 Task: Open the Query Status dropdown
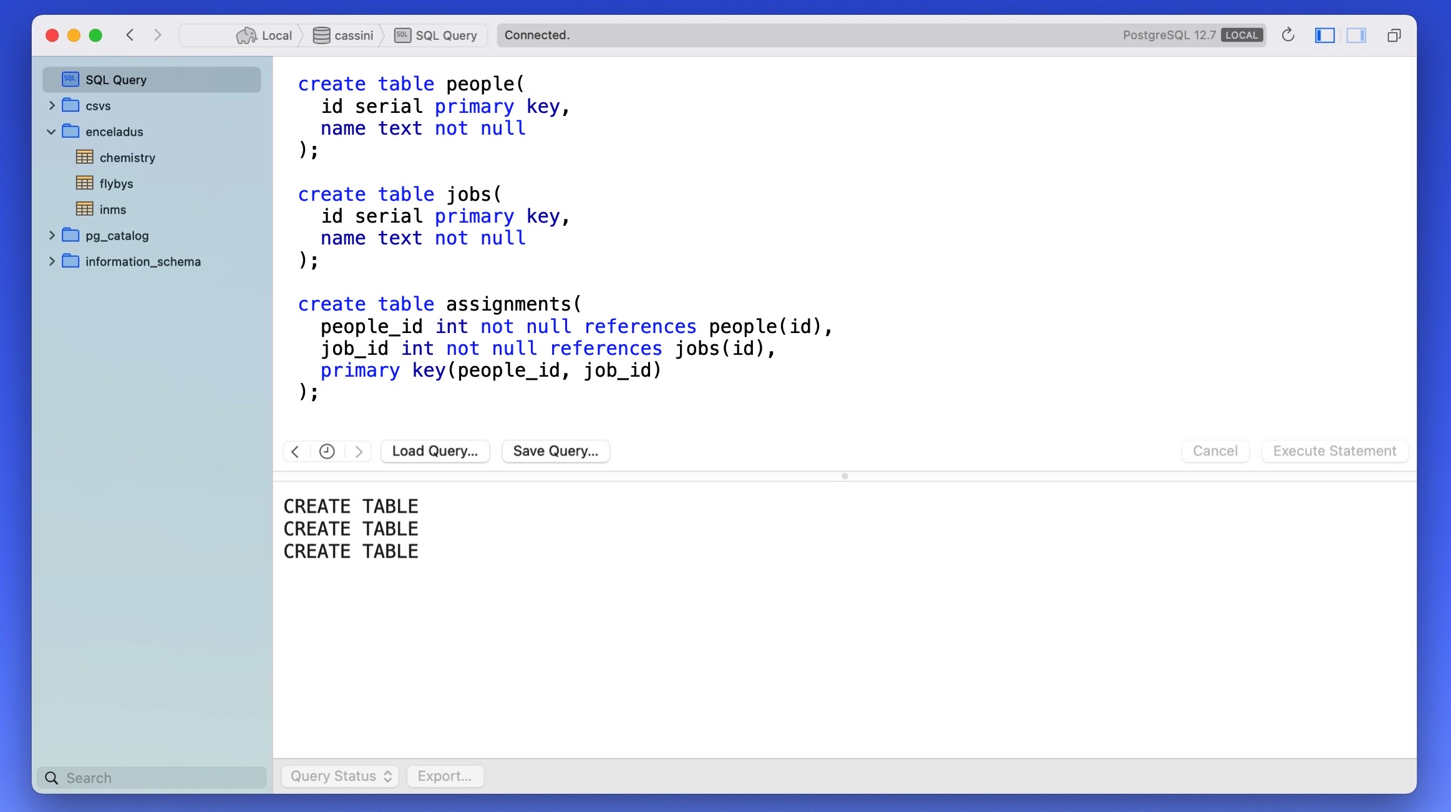[341, 776]
